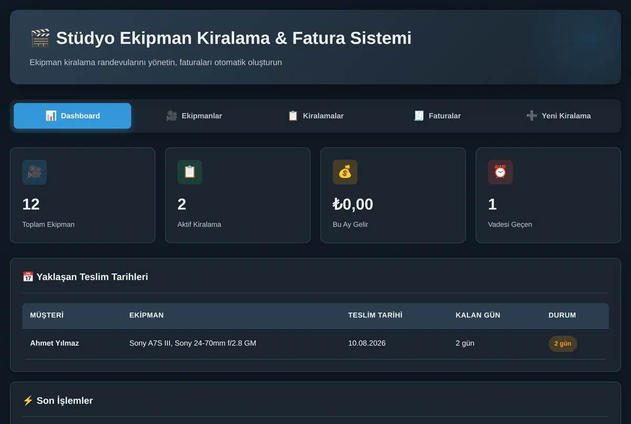Click the alarm clock icon in Vadesi Geçen card
Image resolution: width=631 pixels, height=424 pixels.
pos(500,172)
